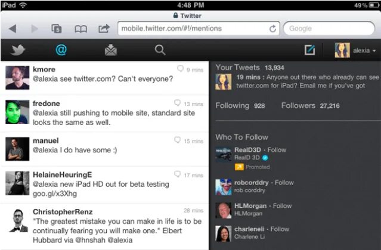Tap conversation bubble on manuel's tweet
Screen dimensions: 381x250
point(177,140)
